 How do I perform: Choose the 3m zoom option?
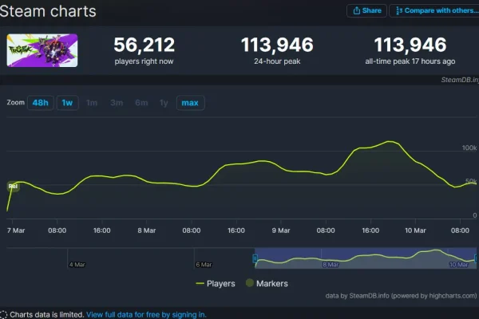click(117, 103)
